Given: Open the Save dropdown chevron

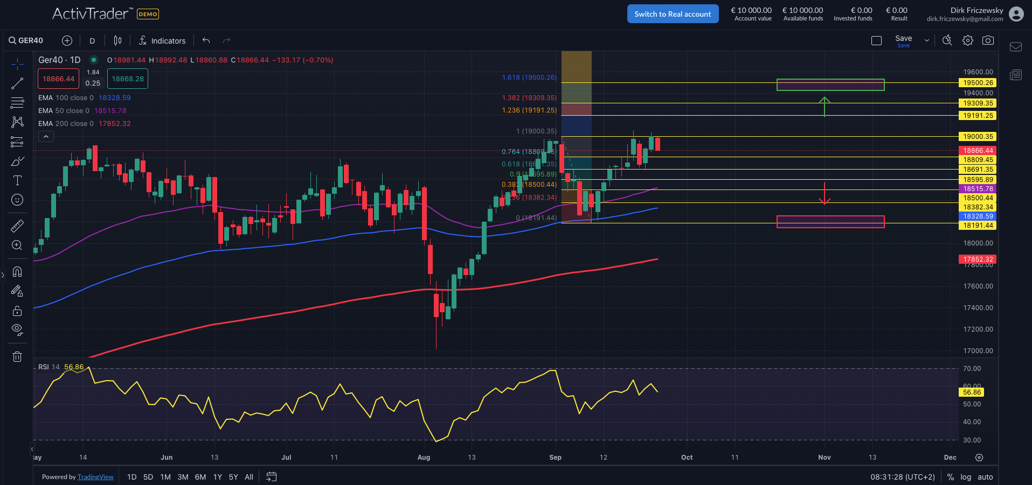Looking at the screenshot, I should tap(926, 40).
